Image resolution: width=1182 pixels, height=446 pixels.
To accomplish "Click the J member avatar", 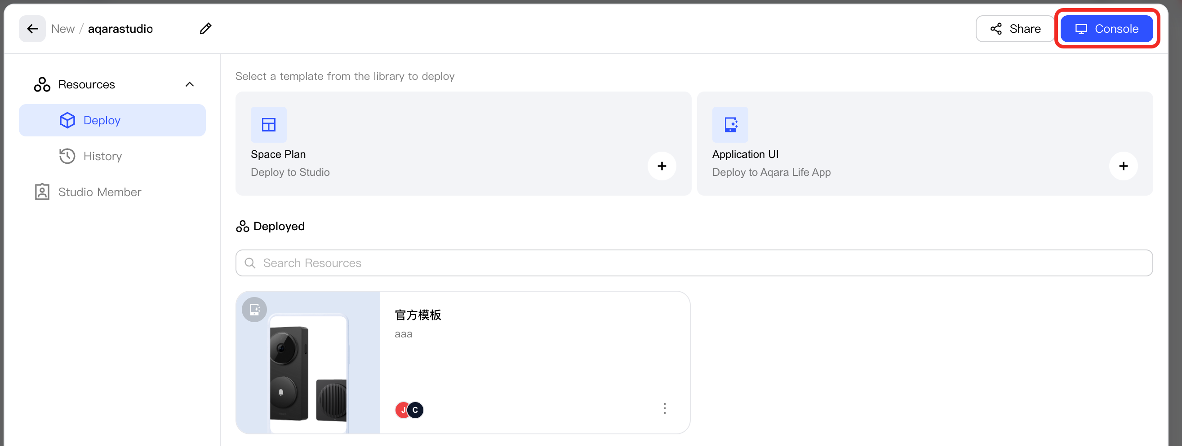I will (402, 410).
